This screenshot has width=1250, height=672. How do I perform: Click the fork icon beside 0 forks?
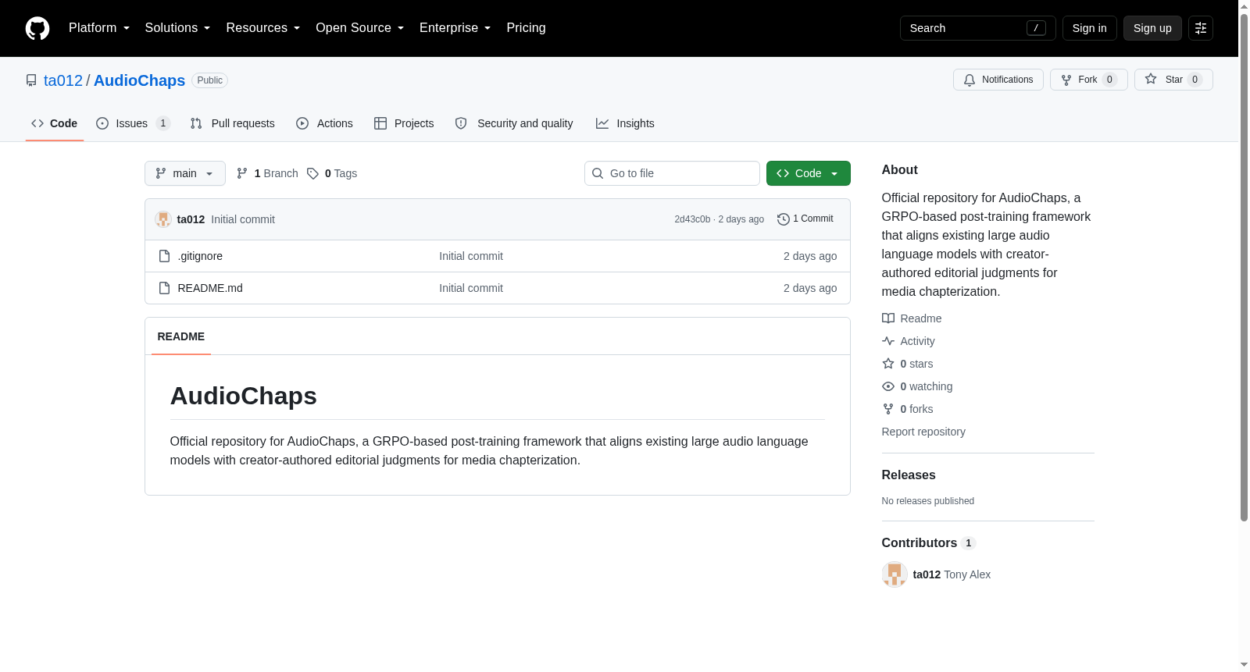(x=888, y=409)
